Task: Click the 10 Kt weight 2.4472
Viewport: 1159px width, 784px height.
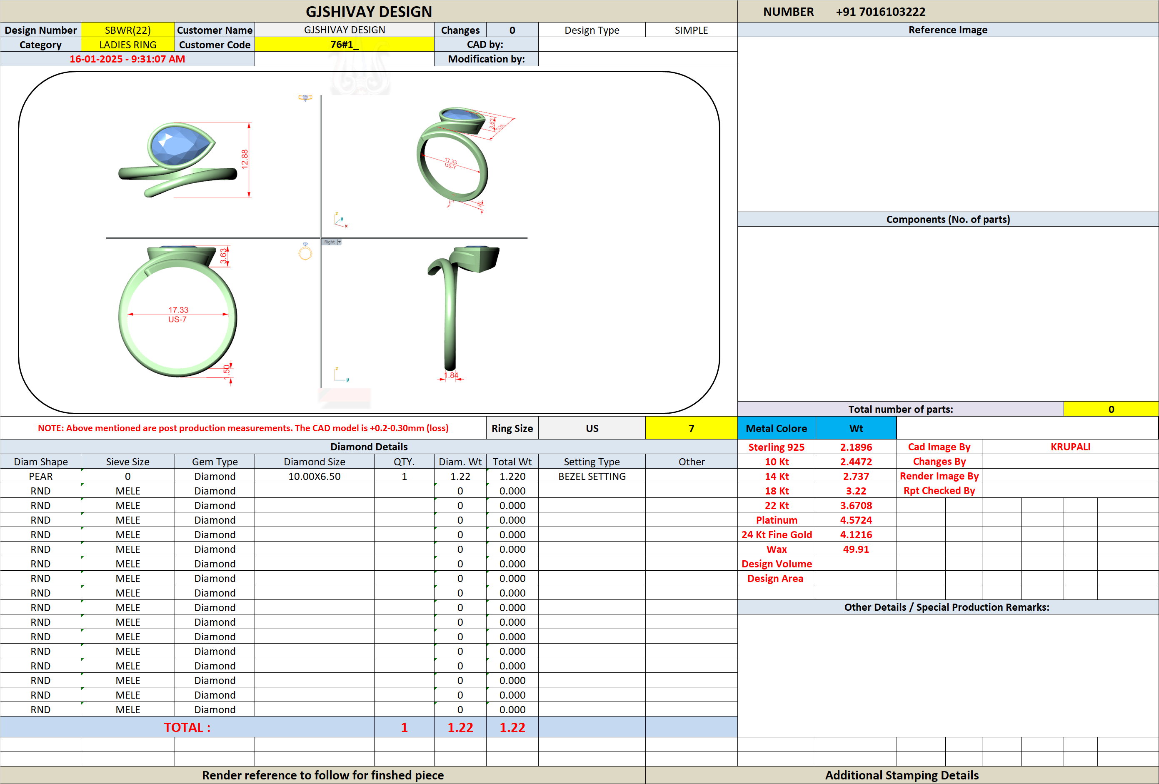Action: [856, 462]
